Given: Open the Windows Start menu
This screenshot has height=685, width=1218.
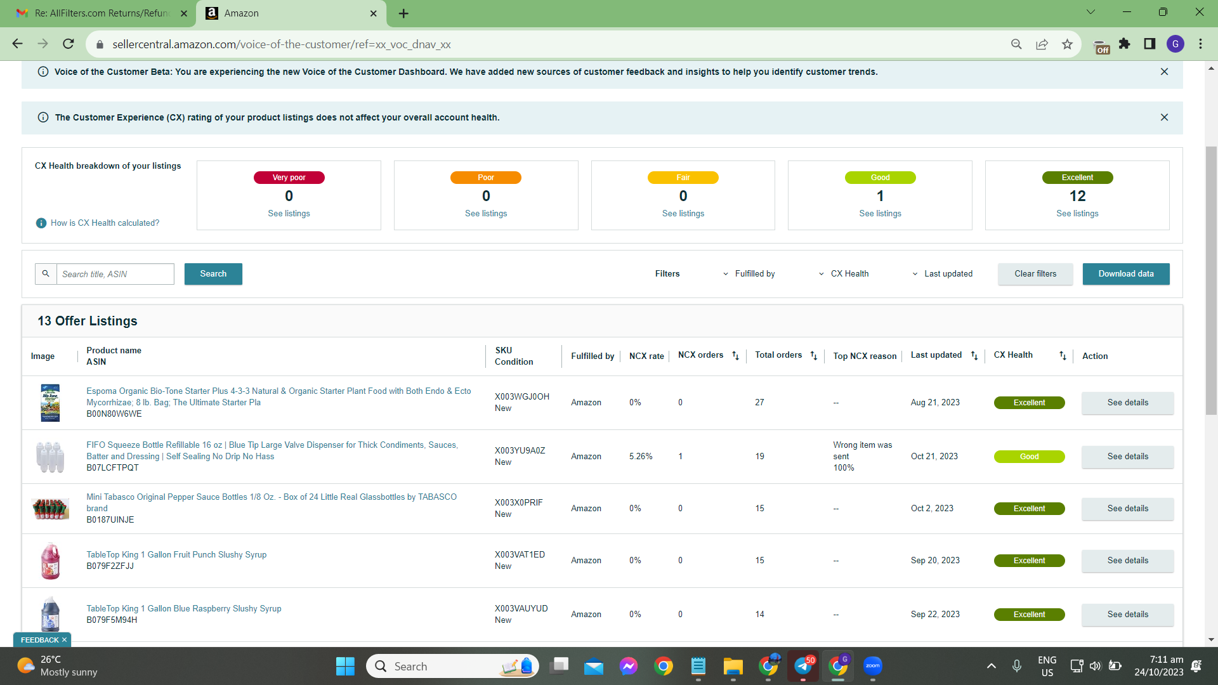Looking at the screenshot, I should point(345,666).
